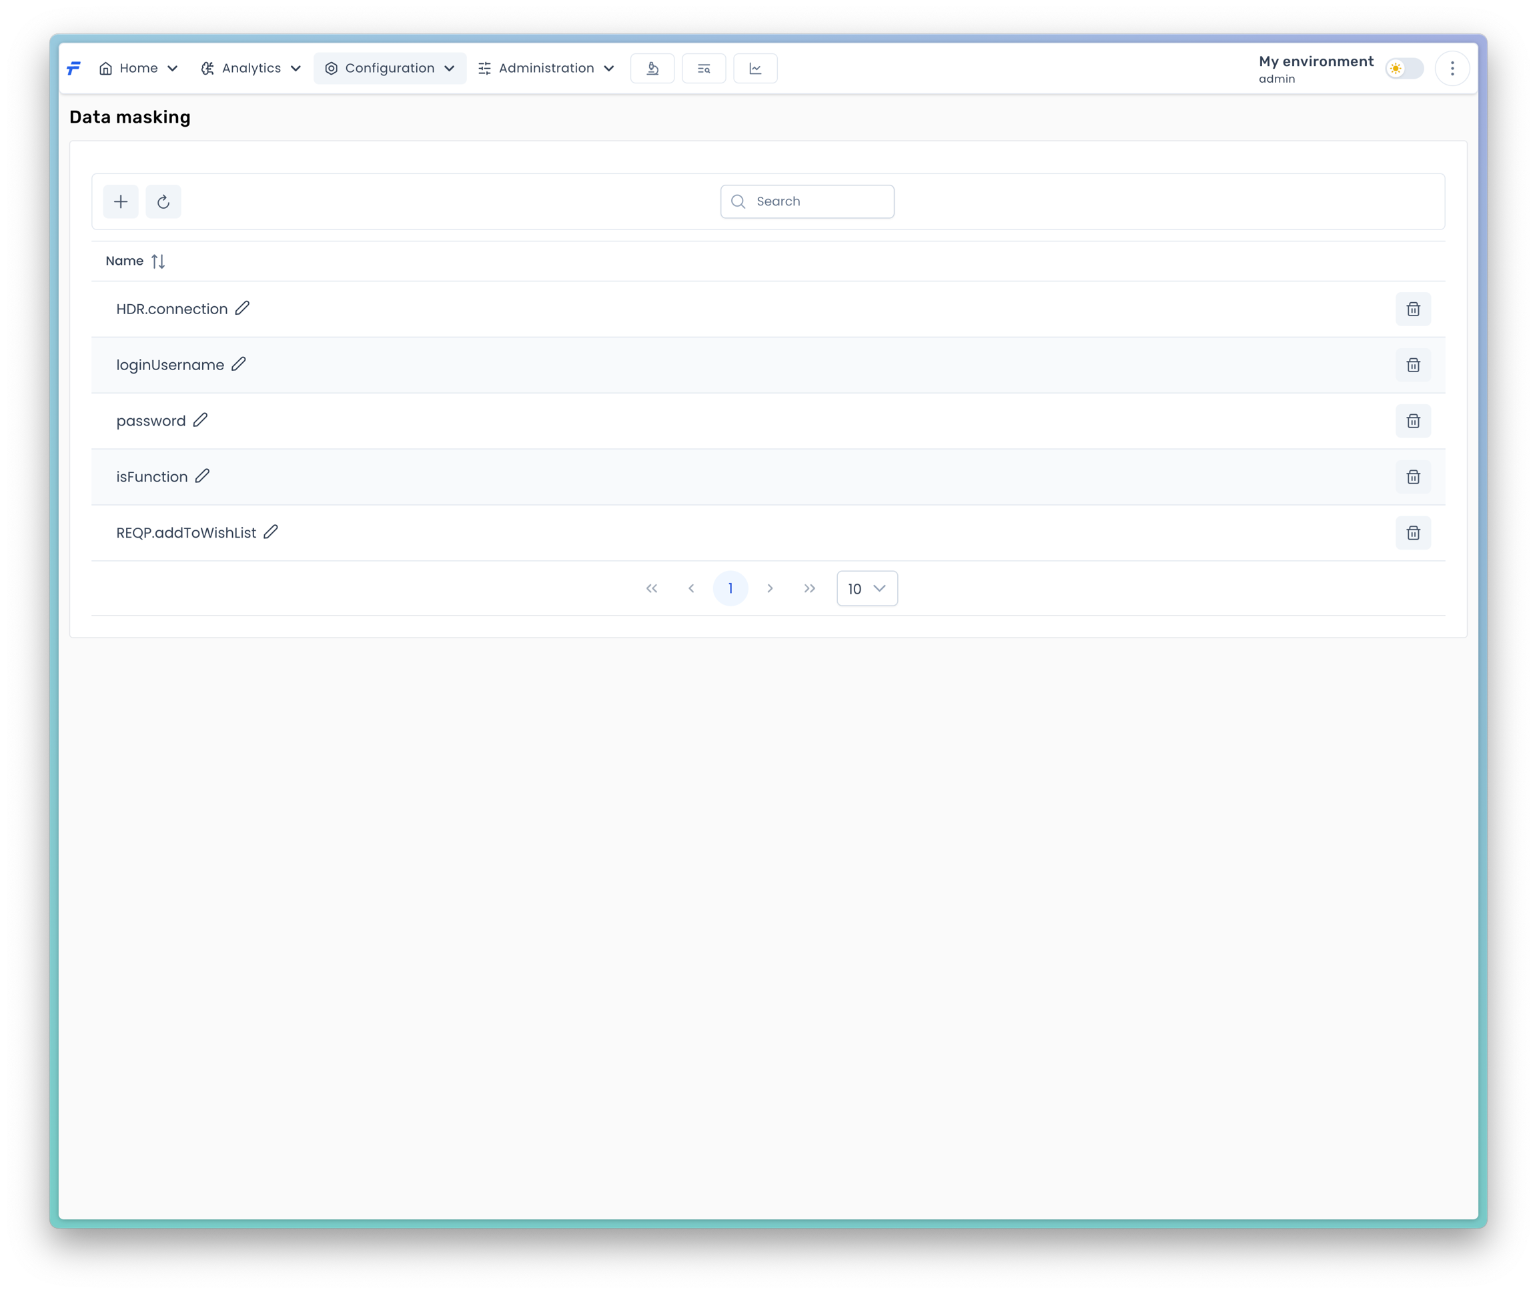This screenshot has height=1294, width=1537.
Task: Go to page 1 in pagination
Action: pyautogui.click(x=730, y=588)
